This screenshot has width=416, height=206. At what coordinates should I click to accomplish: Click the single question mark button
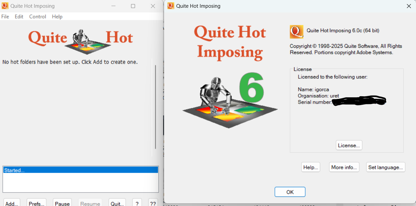point(137,203)
